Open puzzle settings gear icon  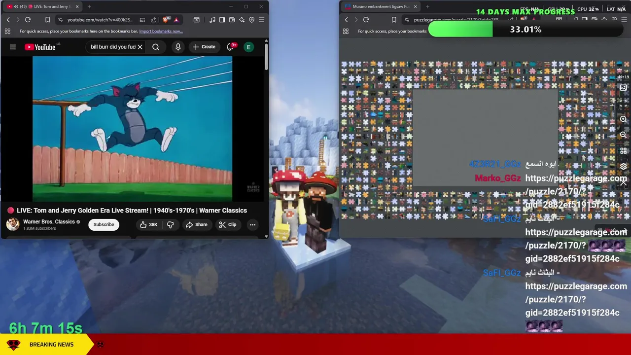pyautogui.click(x=624, y=167)
